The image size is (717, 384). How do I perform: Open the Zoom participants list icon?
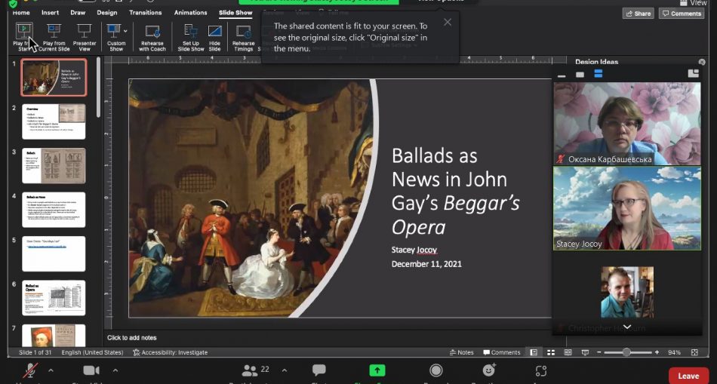(250, 370)
